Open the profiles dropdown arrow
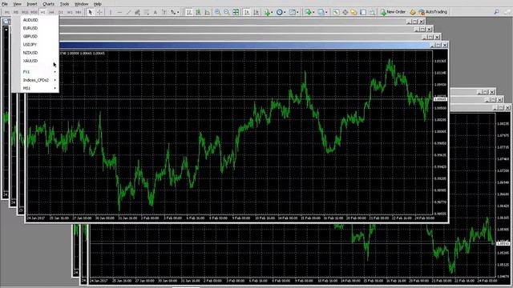This screenshot has height=288, width=513. [x=326, y=12]
